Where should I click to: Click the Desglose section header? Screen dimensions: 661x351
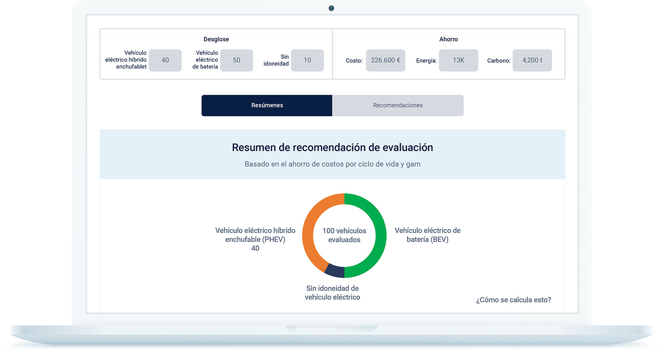click(x=216, y=39)
